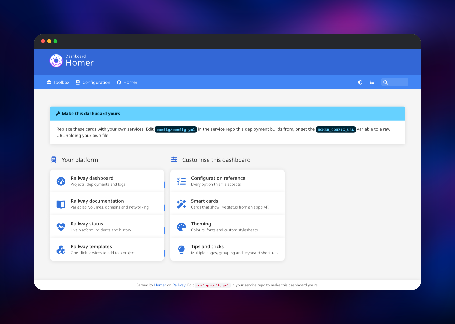Click the HOMER_CONFIG_URL code tag

pos(336,129)
